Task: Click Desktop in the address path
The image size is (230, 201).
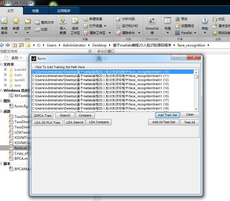Action: [x=99, y=45]
